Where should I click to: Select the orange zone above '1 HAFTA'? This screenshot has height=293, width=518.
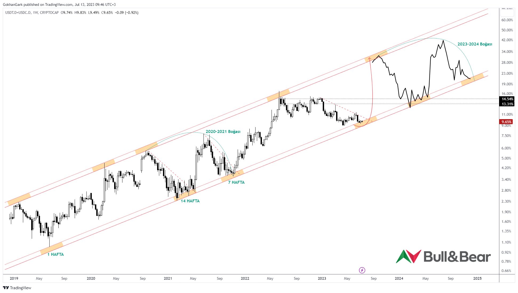[x=51, y=248]
